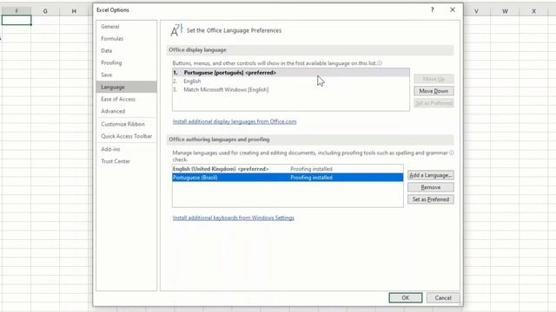This screenshot has height=312, width=556.
Task: Click Add a Language button
Action: click(x=431, y=175)
